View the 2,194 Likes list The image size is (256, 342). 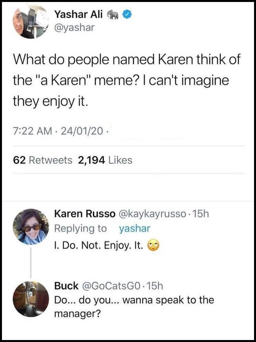105,160
